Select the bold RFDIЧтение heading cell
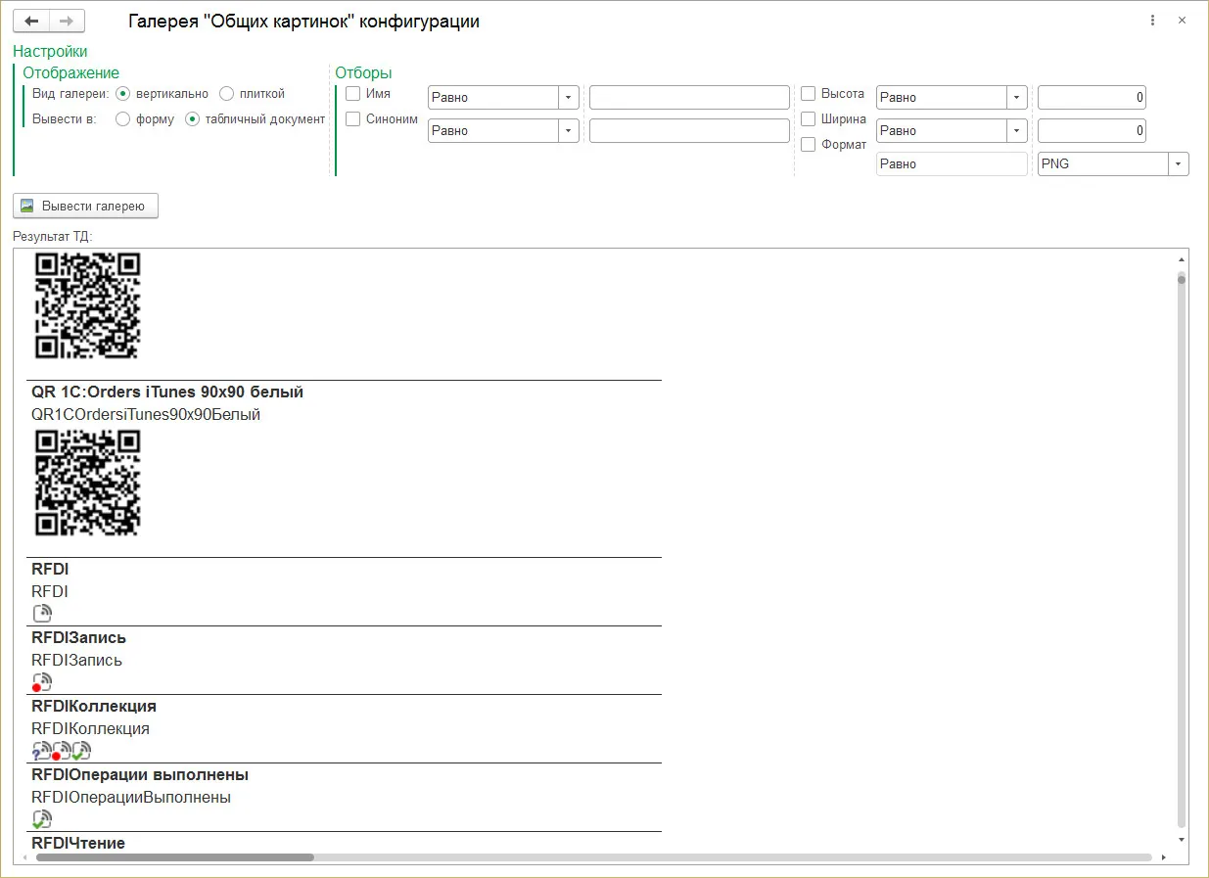The height and width of the screenshot is (878, 1209). tap(78, 843)
